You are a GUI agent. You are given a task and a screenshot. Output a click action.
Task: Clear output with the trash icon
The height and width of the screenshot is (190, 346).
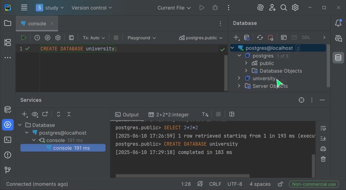[323, 159]
